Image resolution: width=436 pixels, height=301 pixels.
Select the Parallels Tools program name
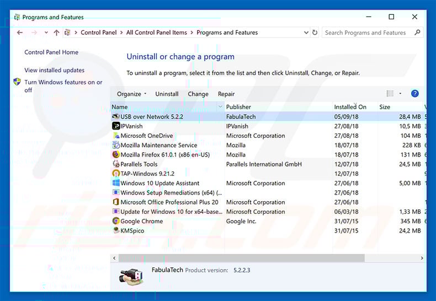pyautogui.click(x=139, y=164)
